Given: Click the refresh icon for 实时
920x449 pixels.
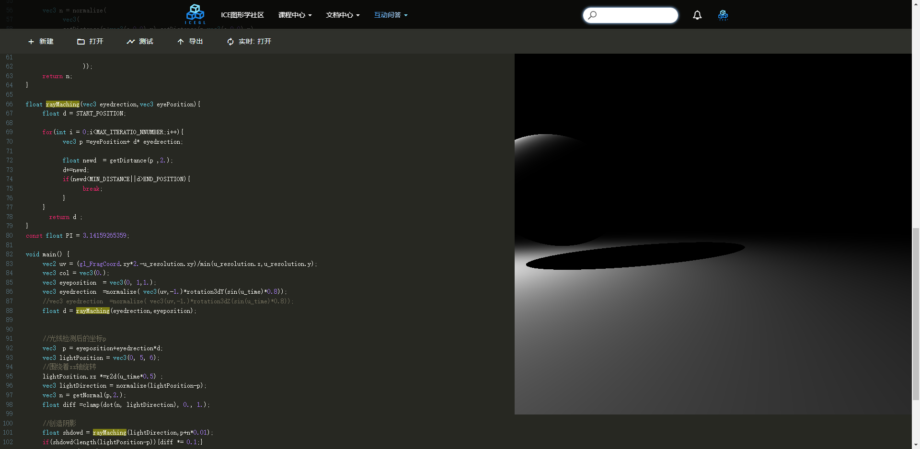Looking at the screenshot, I should 230,42.
